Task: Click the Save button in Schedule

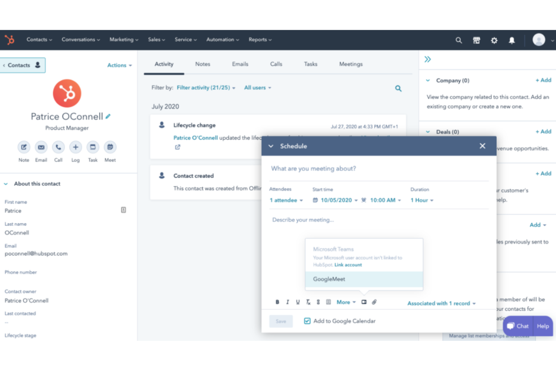Action: (281, 321)
